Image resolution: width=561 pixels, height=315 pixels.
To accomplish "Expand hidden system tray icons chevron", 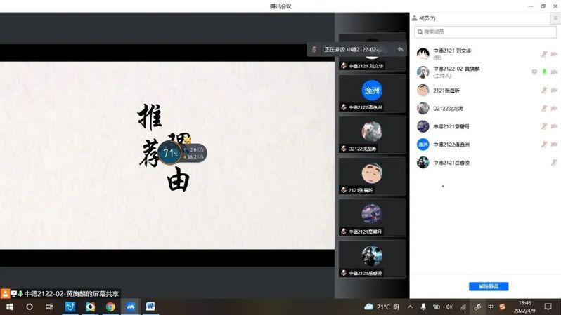I will coord(410,307).
